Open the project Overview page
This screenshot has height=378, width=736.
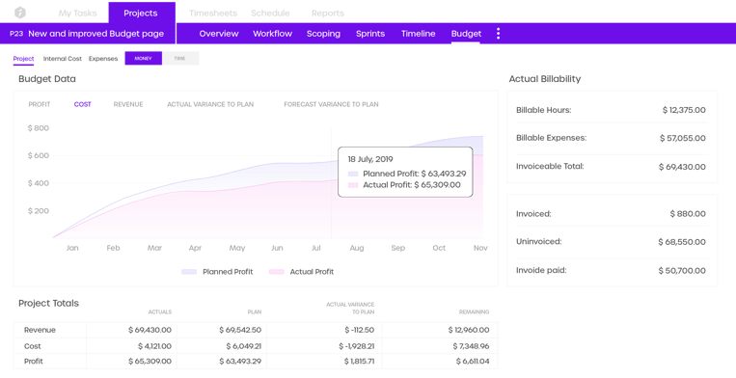coord(219,34)
